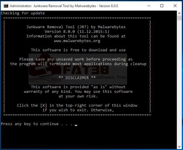
Task: Click 'warranty of any kind' line
Action: [x=78, y=92]
